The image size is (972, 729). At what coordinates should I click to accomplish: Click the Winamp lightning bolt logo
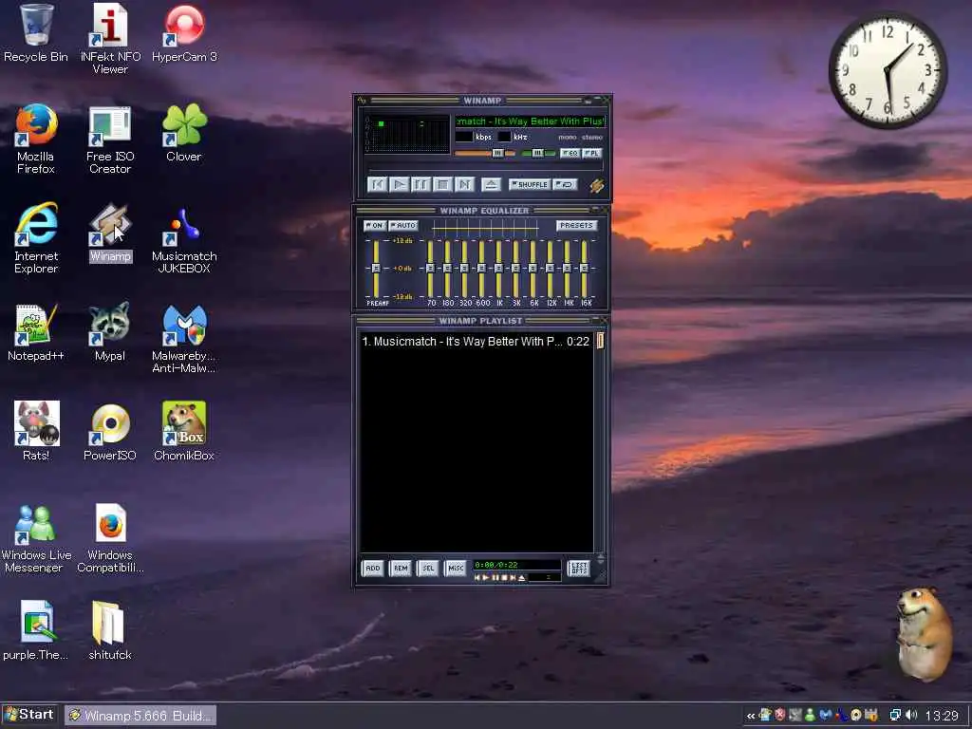click(596, 185)
